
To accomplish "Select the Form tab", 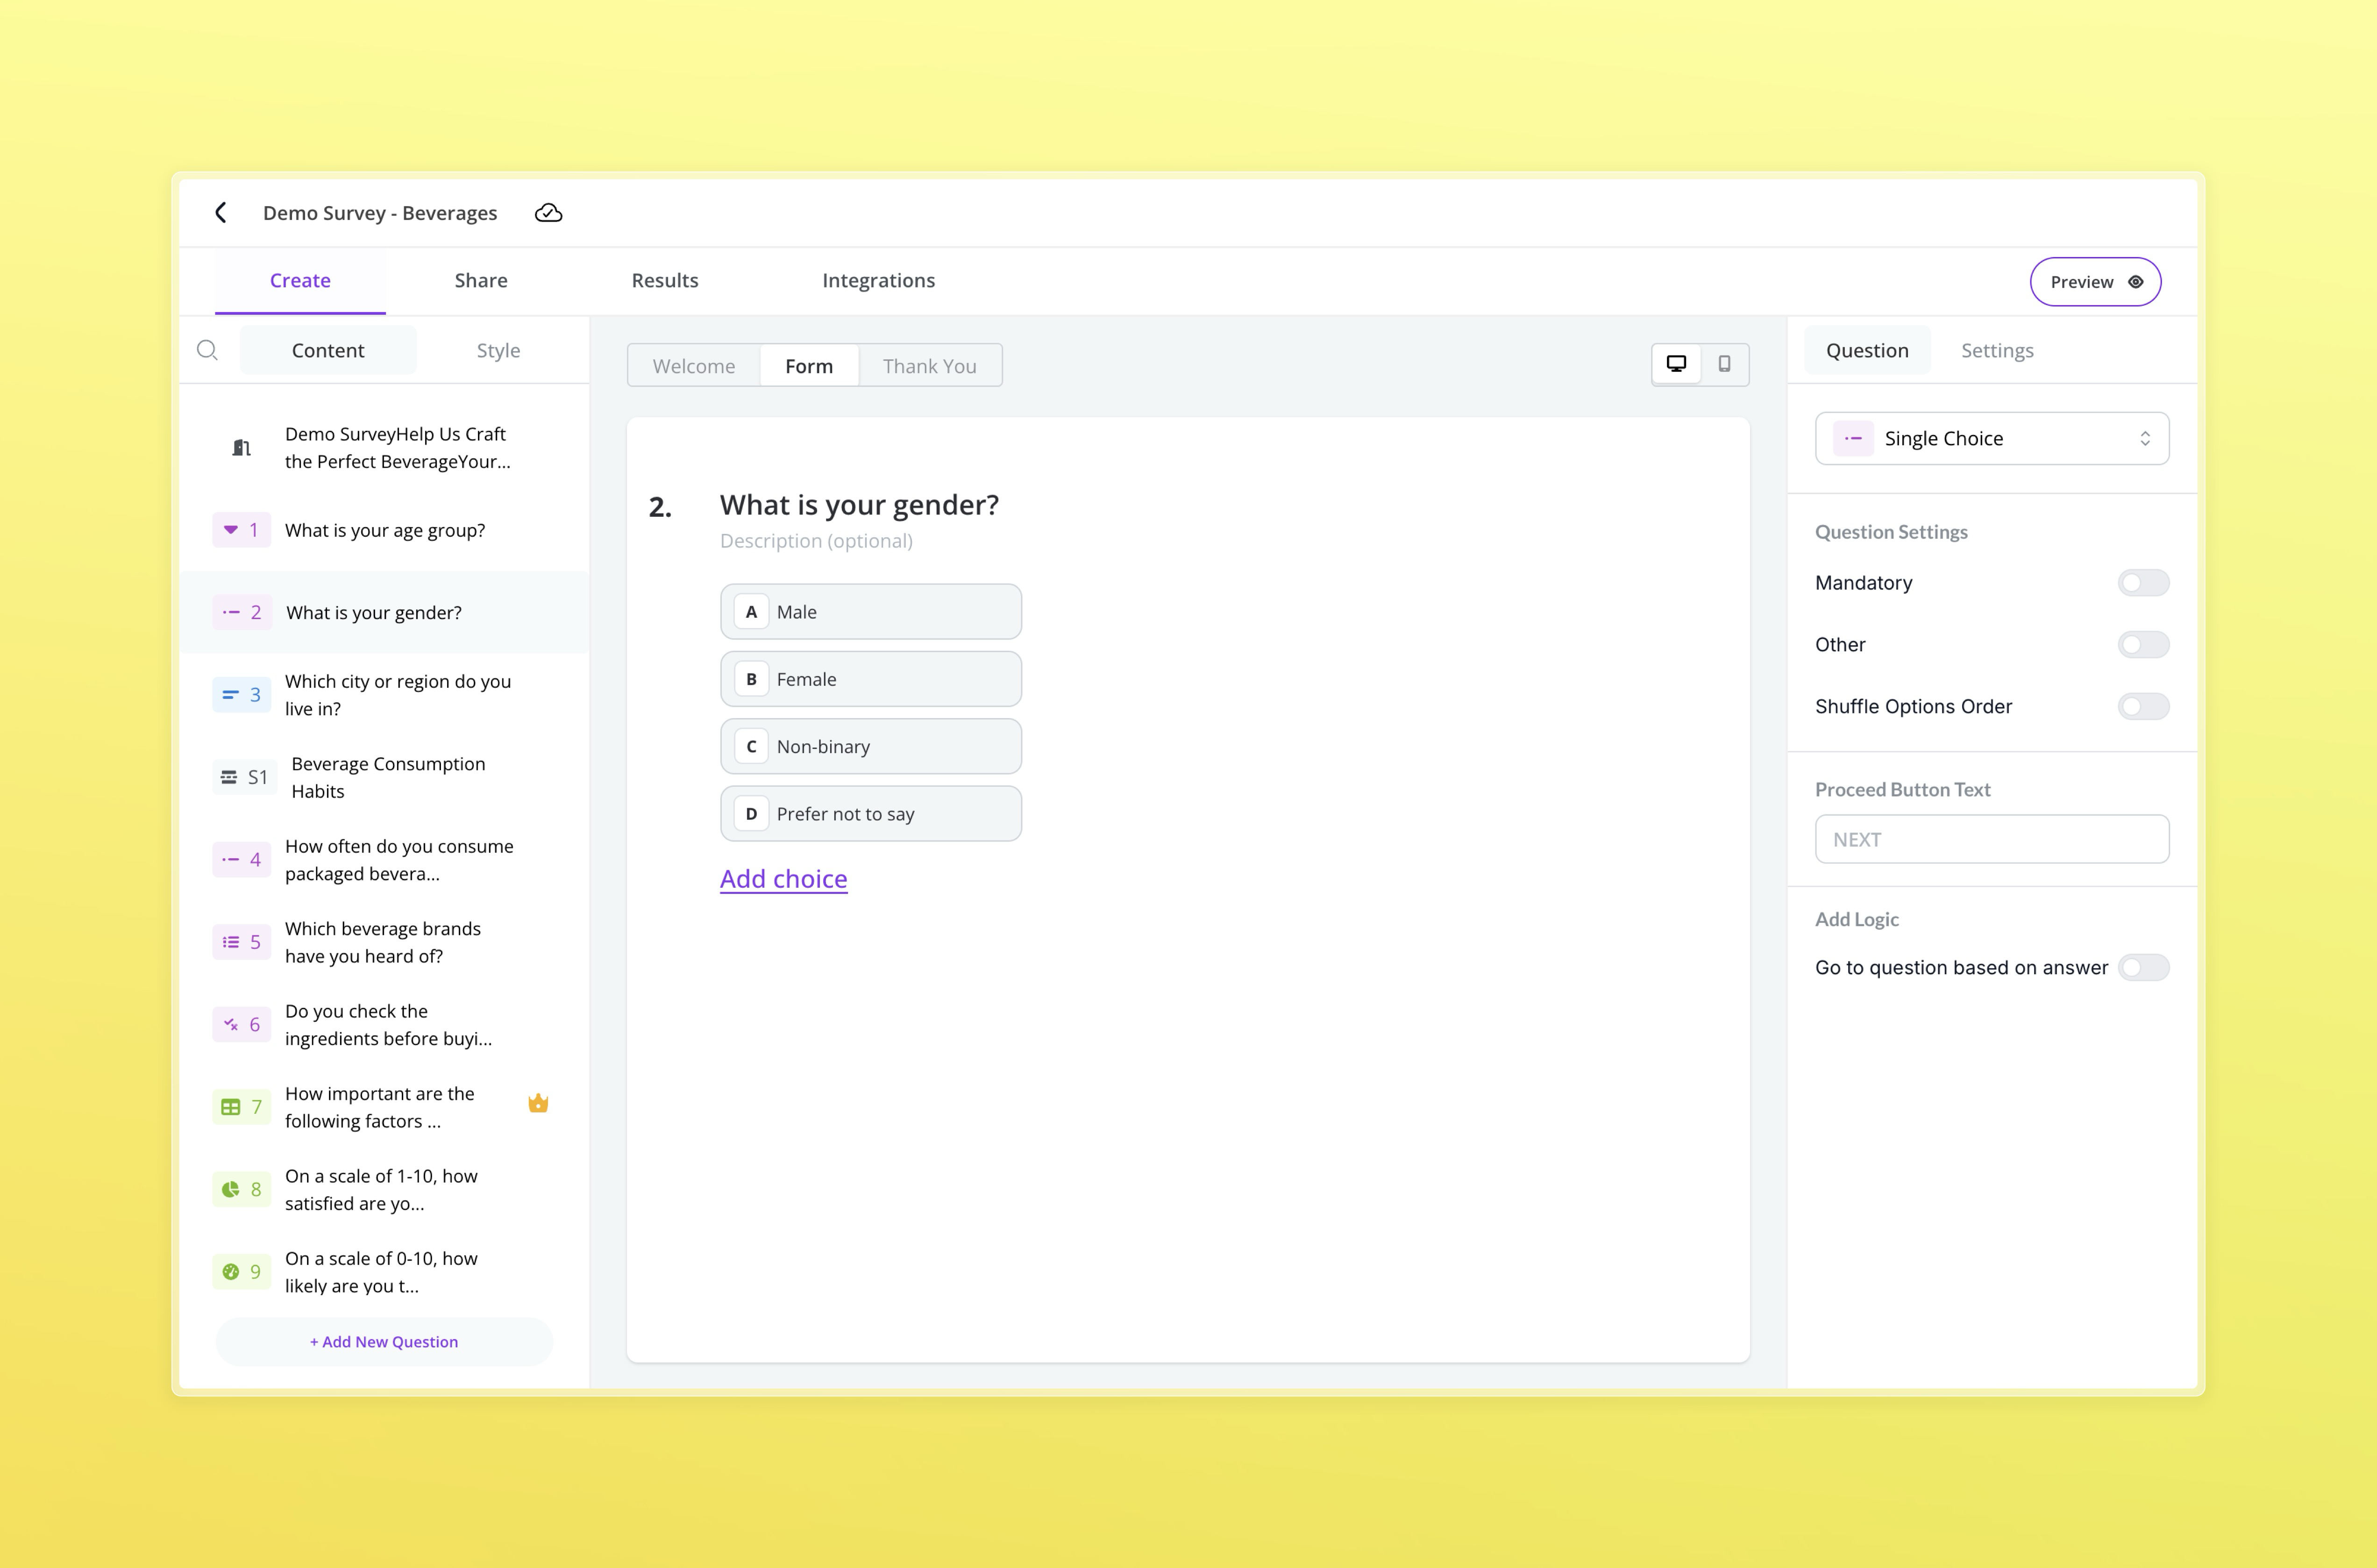I will click(x=809, y=366).
